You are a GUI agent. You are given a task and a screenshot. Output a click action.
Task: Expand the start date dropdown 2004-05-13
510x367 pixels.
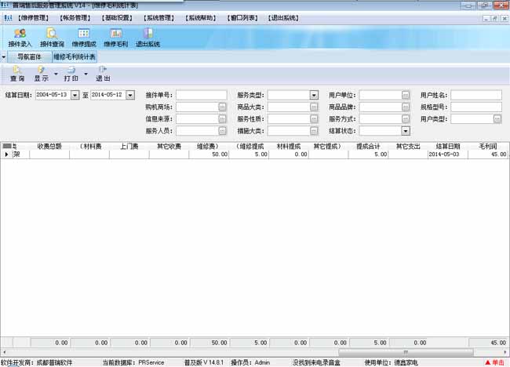click(x=75, y=95)
